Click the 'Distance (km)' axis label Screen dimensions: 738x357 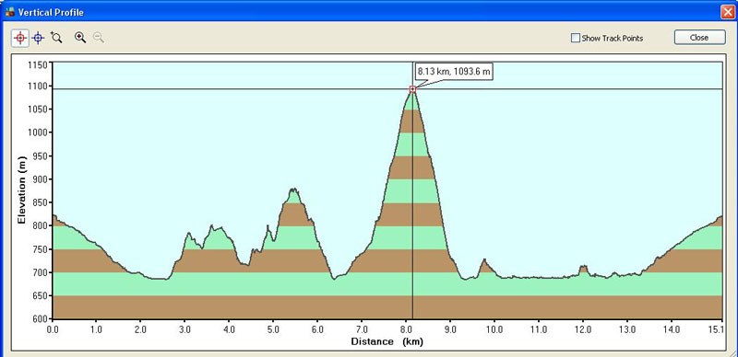tap(387, 341)
